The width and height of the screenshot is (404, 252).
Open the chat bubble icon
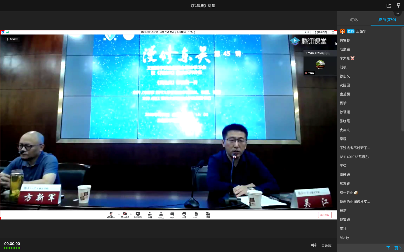click(x=172, y=214)
